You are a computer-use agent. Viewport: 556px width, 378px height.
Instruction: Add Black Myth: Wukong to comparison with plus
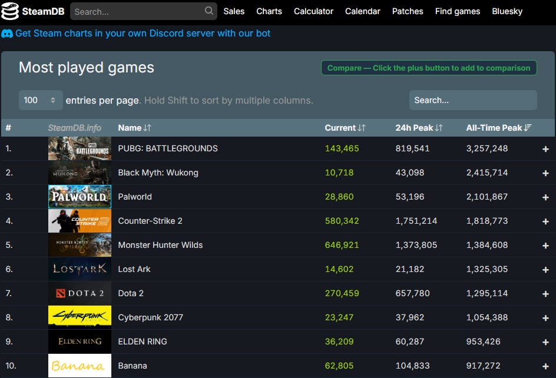click(x=545, y=173)
